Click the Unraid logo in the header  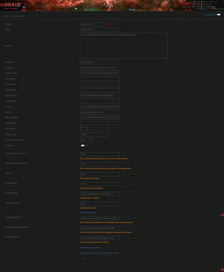[x=10, y=5]
